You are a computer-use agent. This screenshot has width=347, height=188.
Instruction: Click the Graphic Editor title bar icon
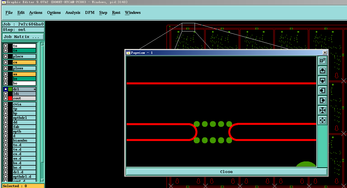point(4,2)
